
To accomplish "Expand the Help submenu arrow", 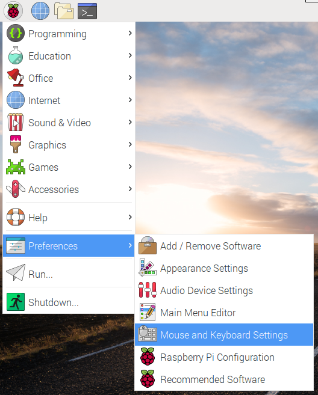I will (130, 217).
